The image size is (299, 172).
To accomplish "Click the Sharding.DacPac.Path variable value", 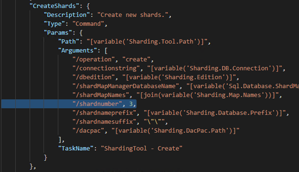I will click(x=175, y=131).
